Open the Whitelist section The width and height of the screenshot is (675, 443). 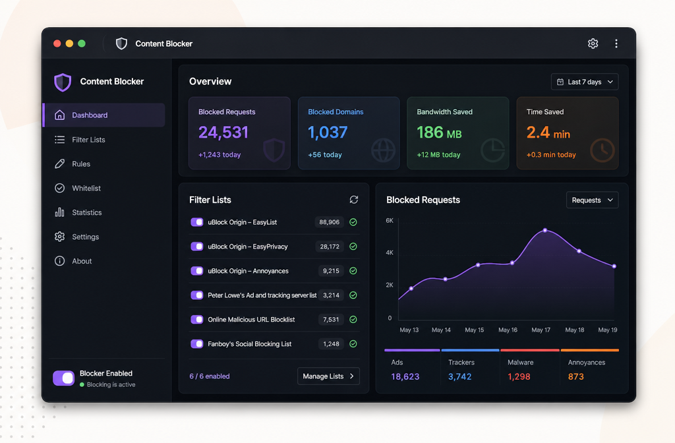103,188
